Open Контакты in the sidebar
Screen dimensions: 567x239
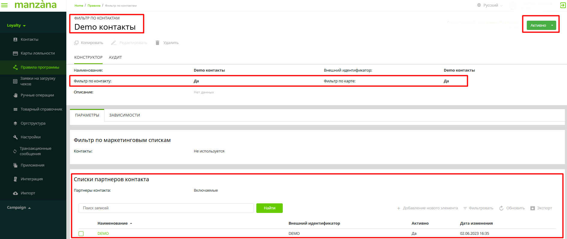[x=29, y=40]
